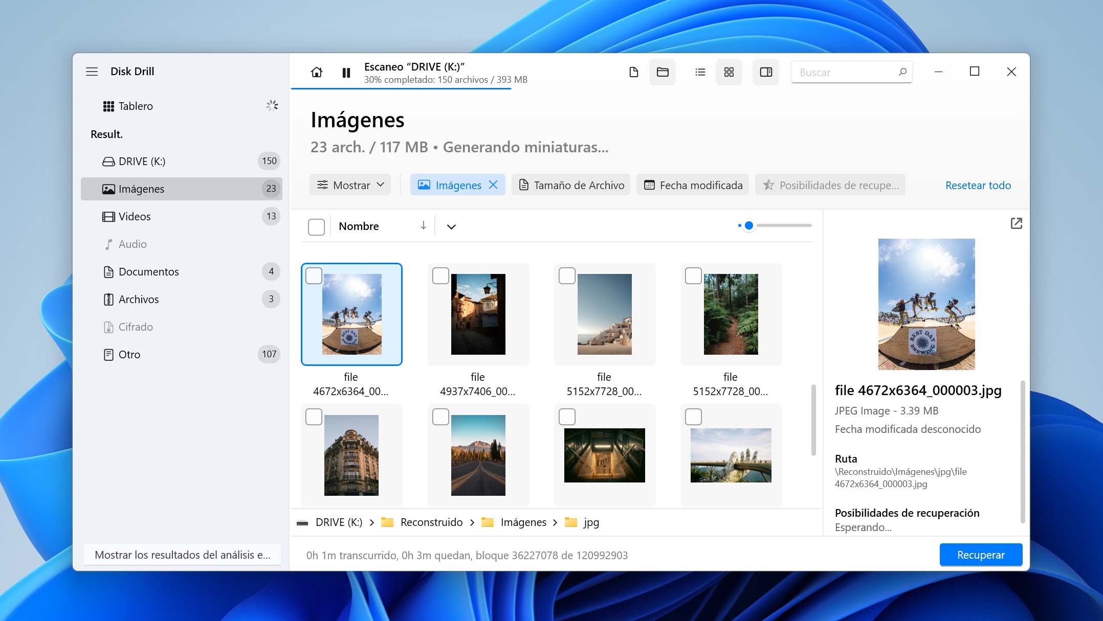Screen dimensions: 1103x621
Task: Go to the home screen icon
Action: pos(317,73)
